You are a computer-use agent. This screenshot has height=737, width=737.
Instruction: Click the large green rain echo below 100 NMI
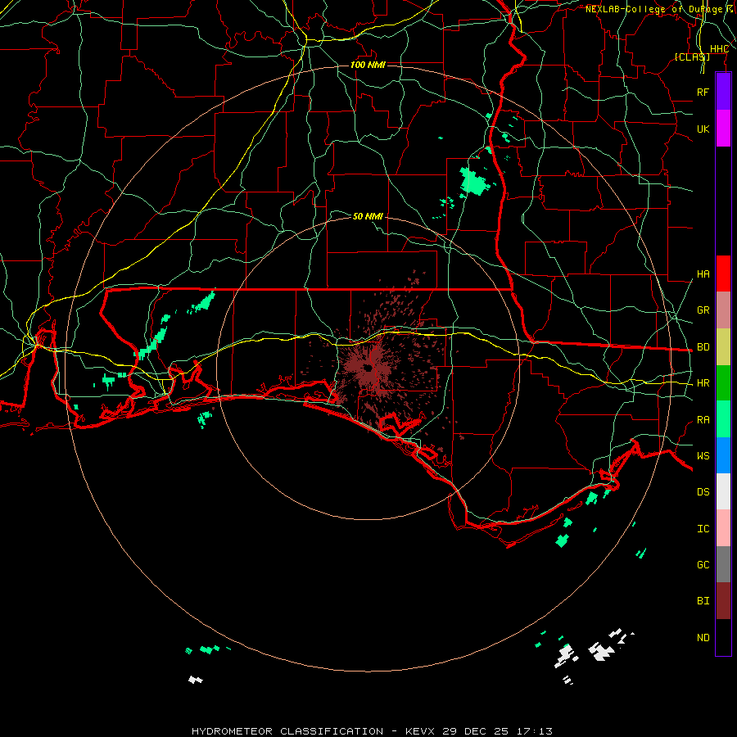tap(474, 182)
